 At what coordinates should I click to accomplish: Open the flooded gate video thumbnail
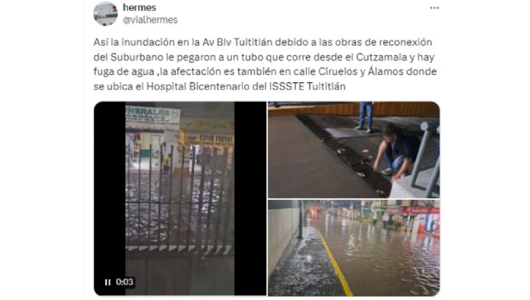click(x=180, y=199)
